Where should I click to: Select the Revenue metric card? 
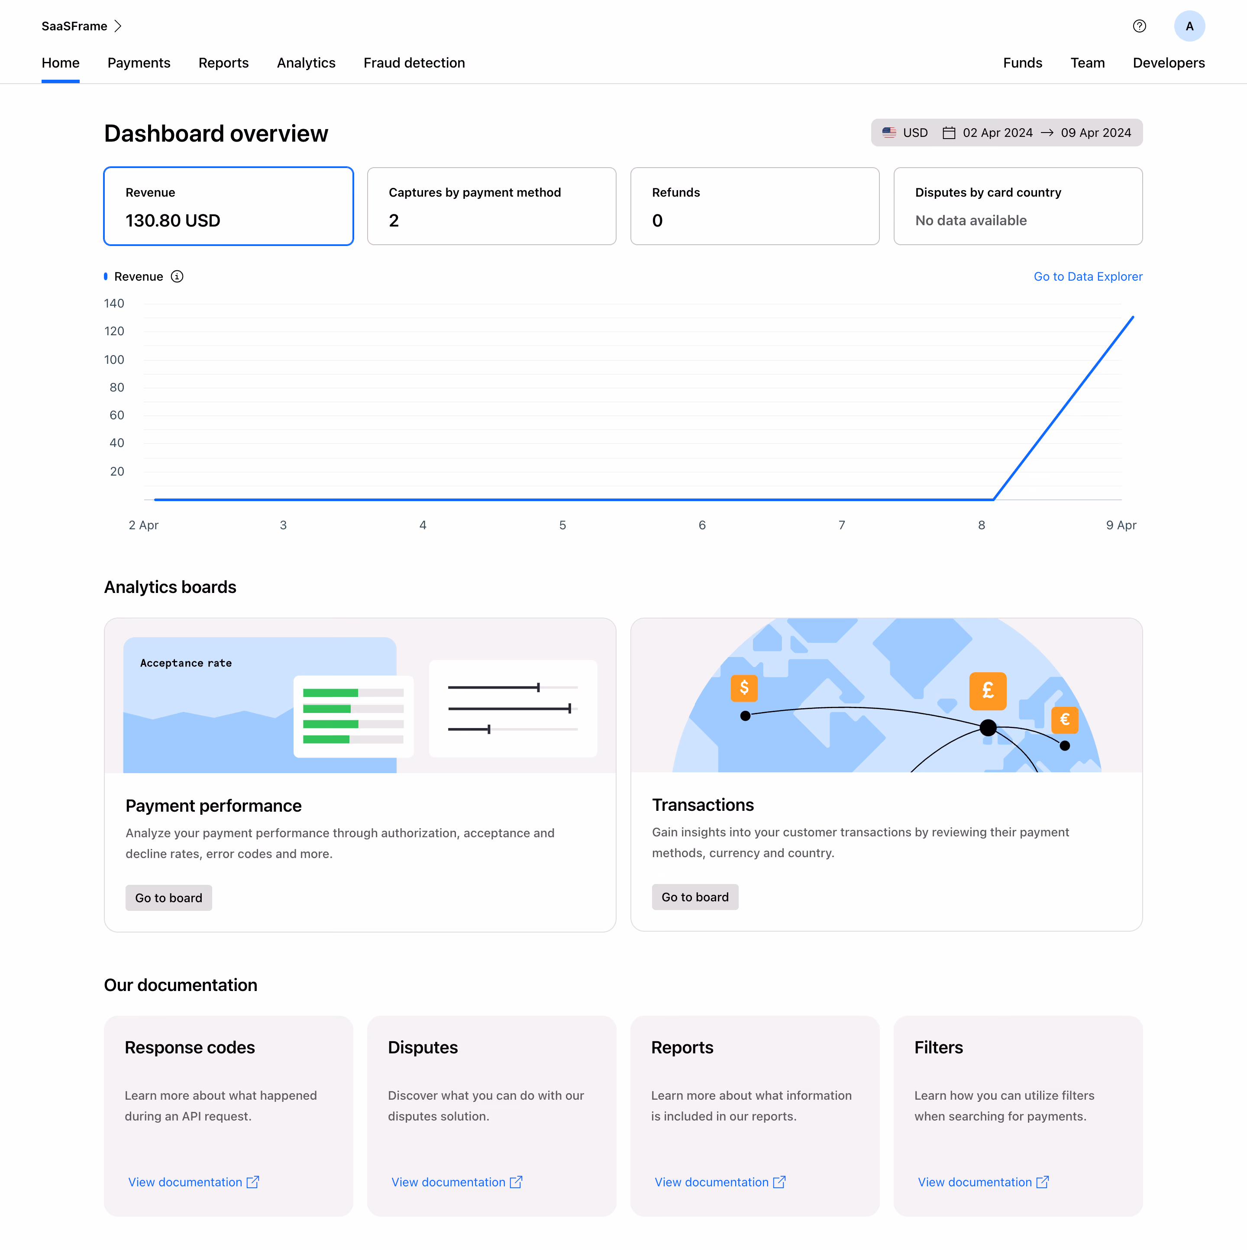pyautogui.click(x=228, y=207)
